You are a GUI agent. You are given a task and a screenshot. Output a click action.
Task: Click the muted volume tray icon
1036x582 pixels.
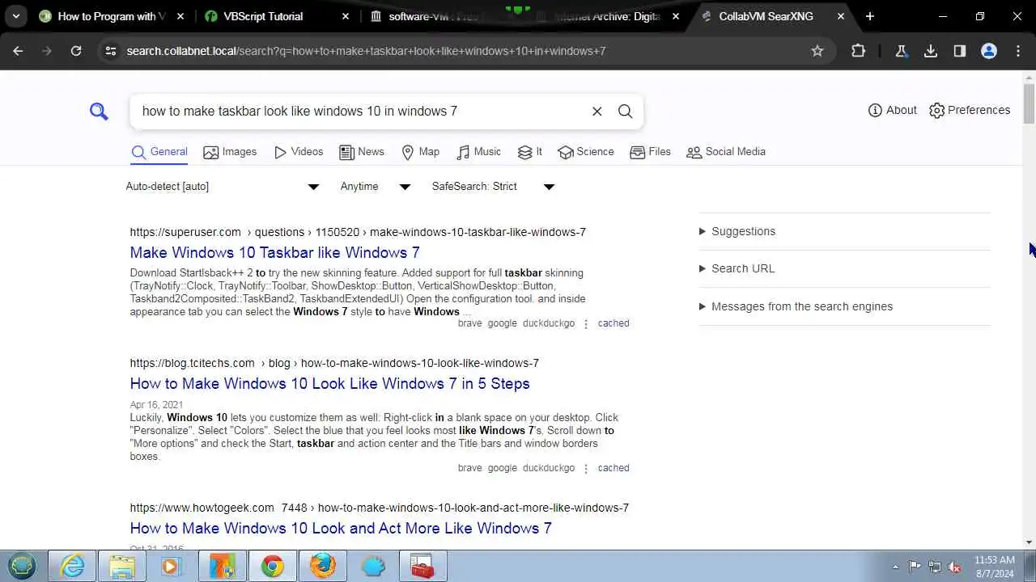[x=955, y=567]
